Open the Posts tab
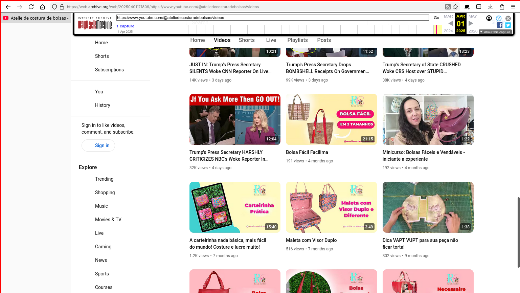This screenshot has height=293, width=520. pyautogui.click(x=324, y=40)
